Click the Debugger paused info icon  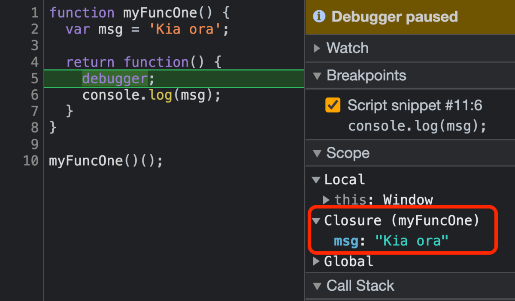(x=319, y=17)
